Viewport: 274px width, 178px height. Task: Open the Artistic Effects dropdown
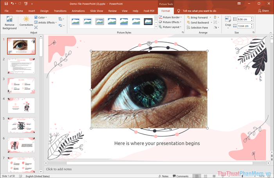[x=45, y=22]
